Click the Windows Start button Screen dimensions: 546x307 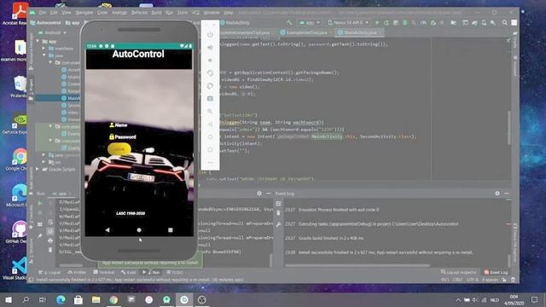pos(8,299)
